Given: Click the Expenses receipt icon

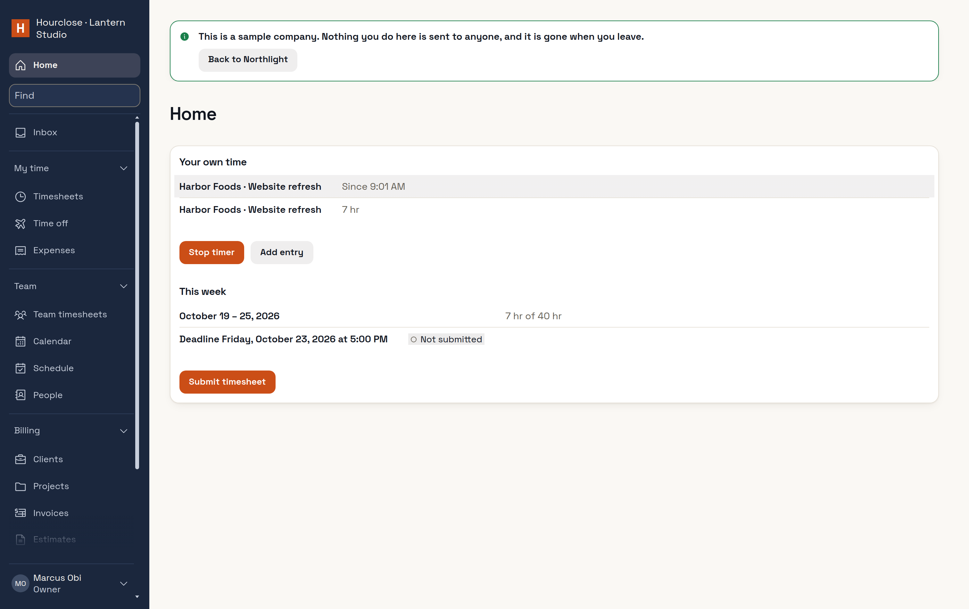Looking at the screenshot, I should pos(21,250).
